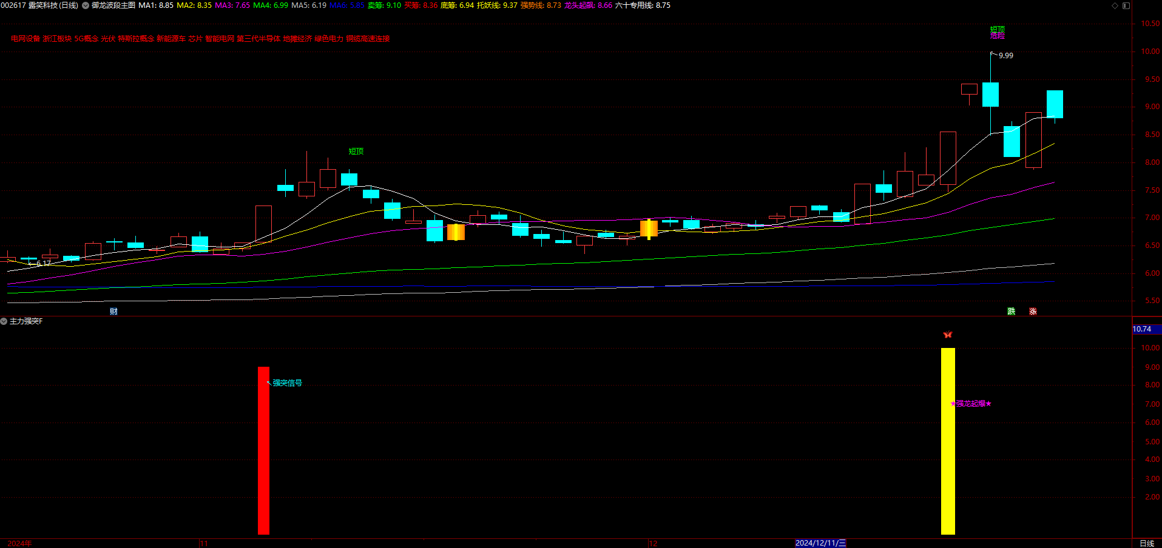Image resolution: width=1162 pixels, height=548 pixels.
Task: Click the 6.17 low price annotation
Action: click(44, 264)
